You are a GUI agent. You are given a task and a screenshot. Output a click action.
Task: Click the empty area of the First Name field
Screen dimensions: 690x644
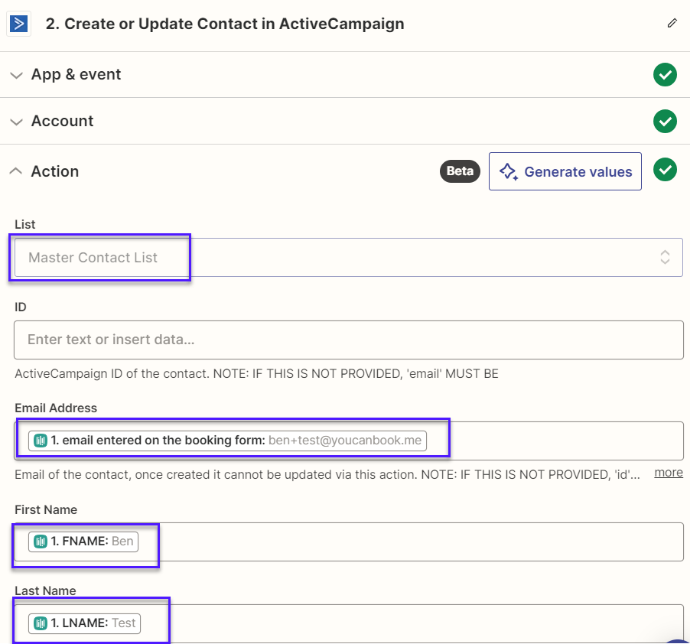click(409, 542)
